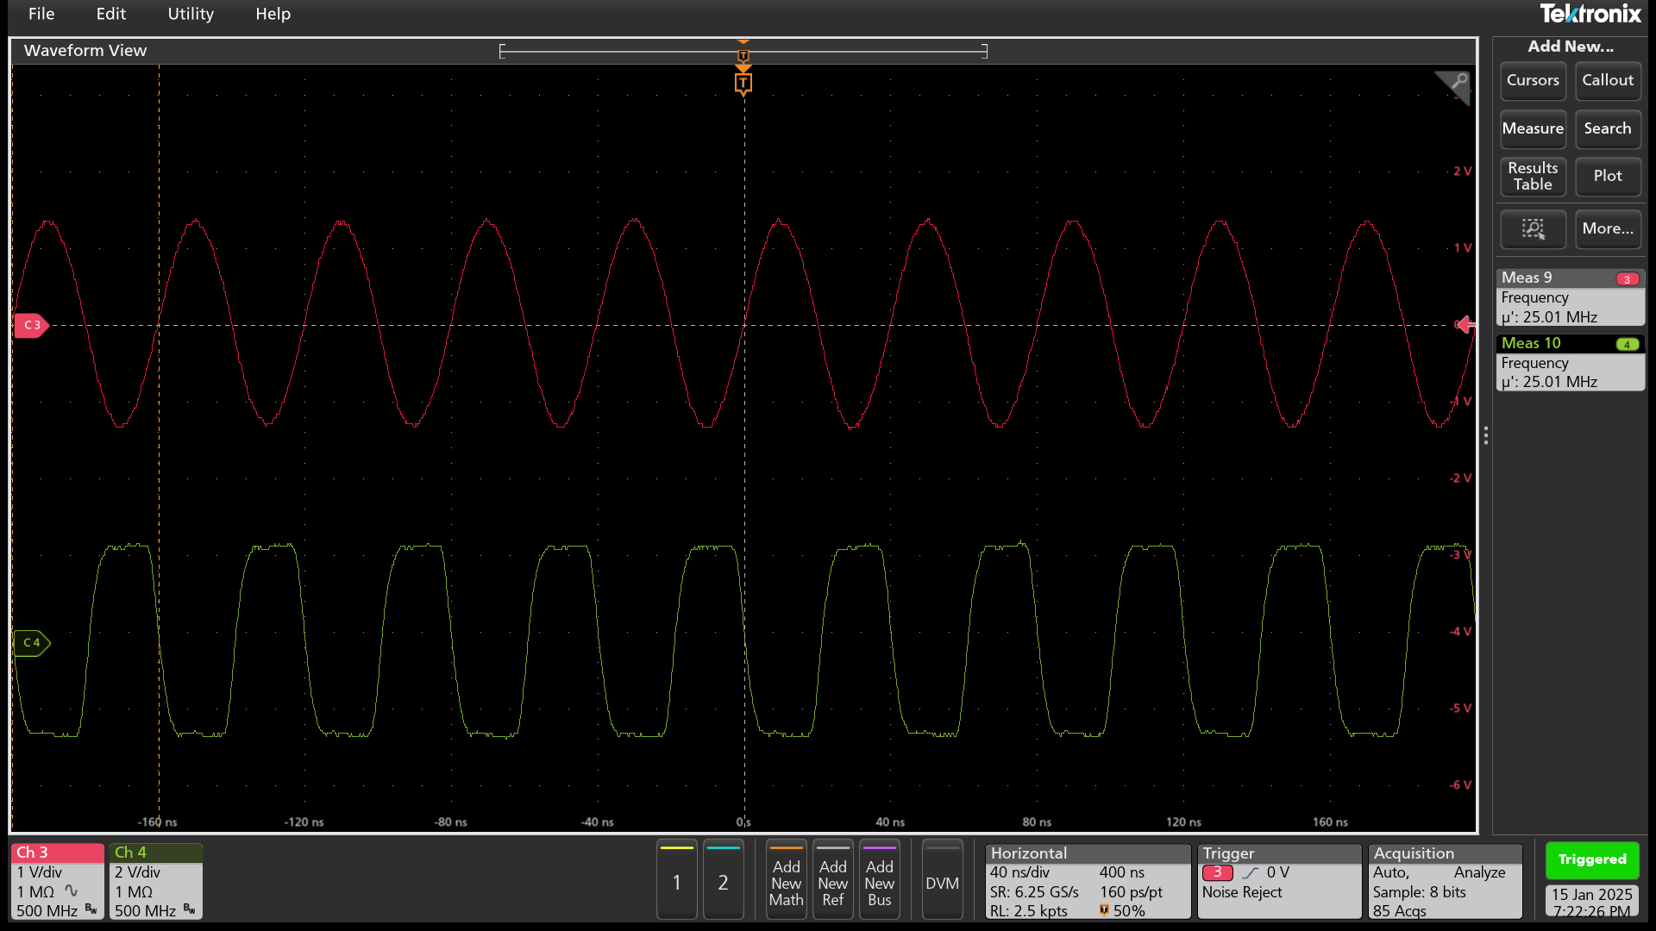Click the Cursors button
This screenshot has width=1656, height=931.
point(1533,80)
